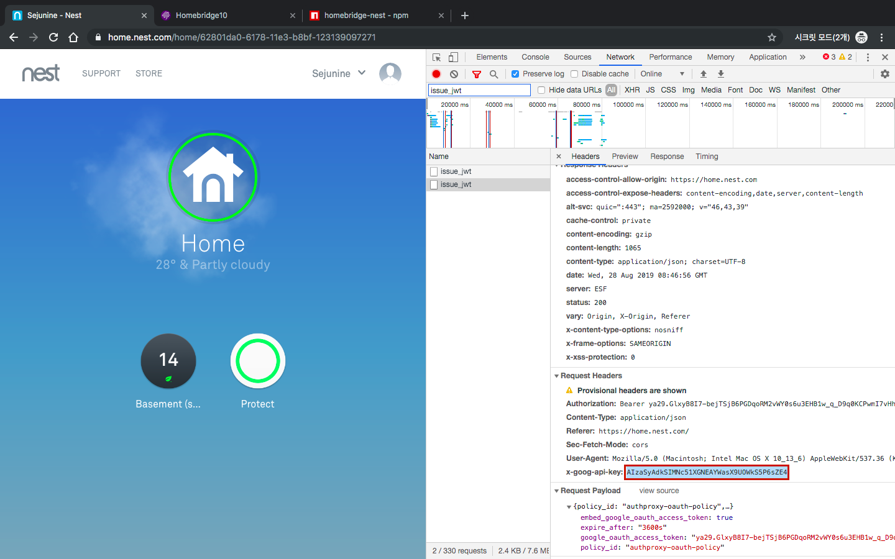The height and width of the screenshot is (559, 895).
Task: Open the user account avatar
Action: point(390,73)
